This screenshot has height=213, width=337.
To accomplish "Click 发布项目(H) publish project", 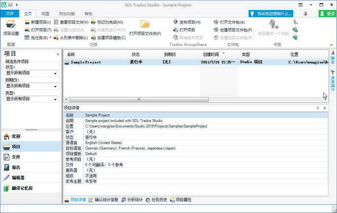I will click(x=187, y=22).
